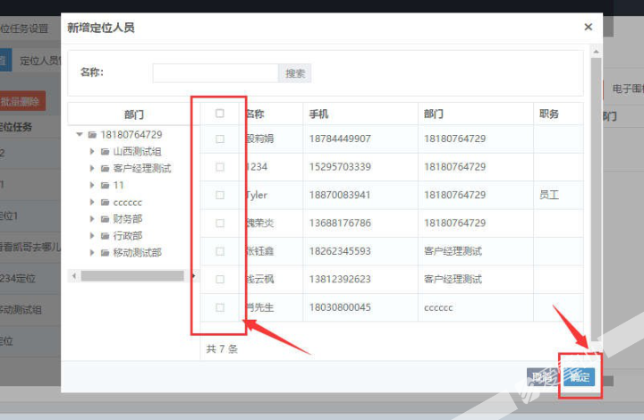Close the 新增定位人员 dialog
Image resolution: width=644 pixels, height=420 pixels.
589,27
